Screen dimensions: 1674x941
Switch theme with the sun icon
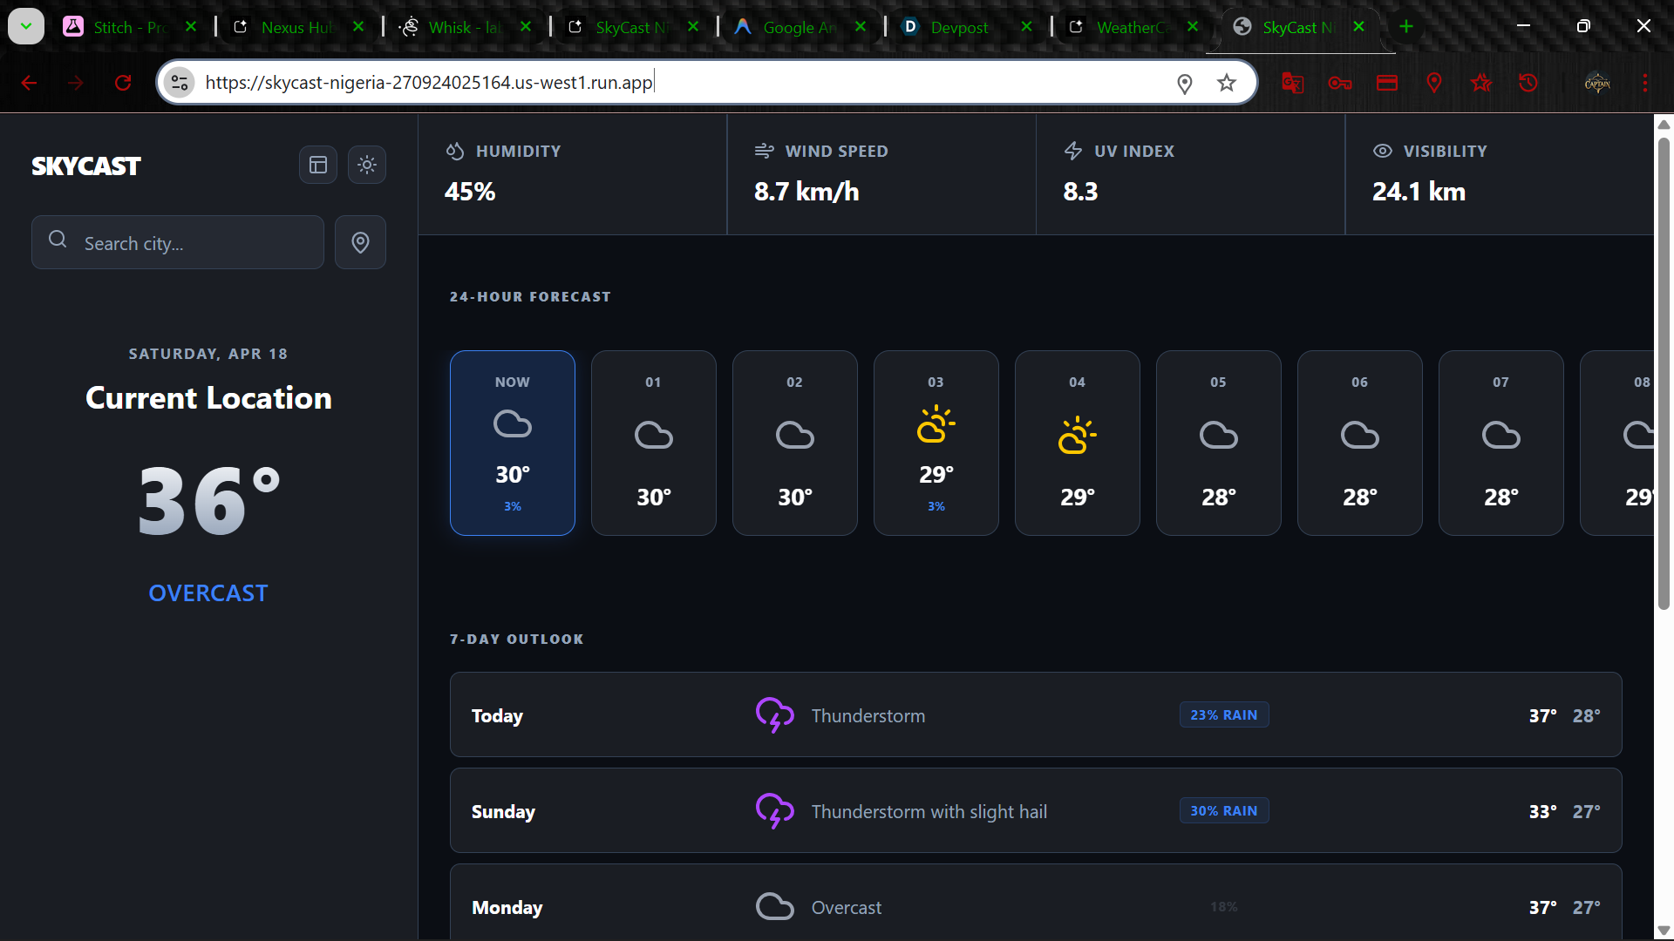point(367,165)
